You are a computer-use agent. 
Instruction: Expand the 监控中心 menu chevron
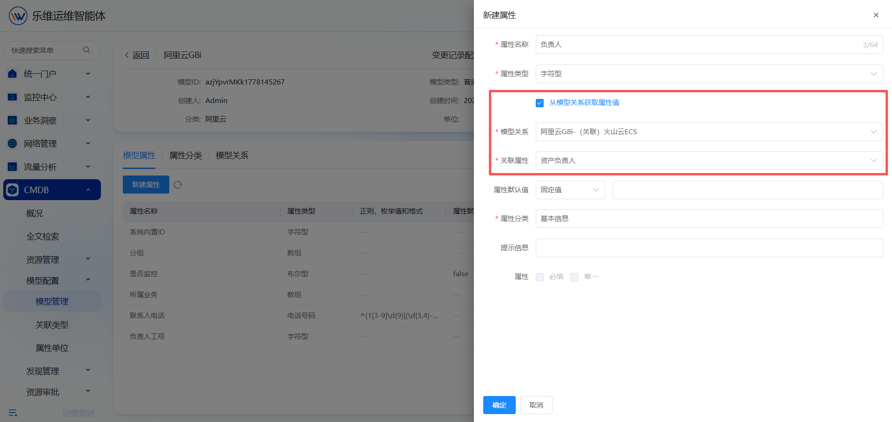coord(88,97)
